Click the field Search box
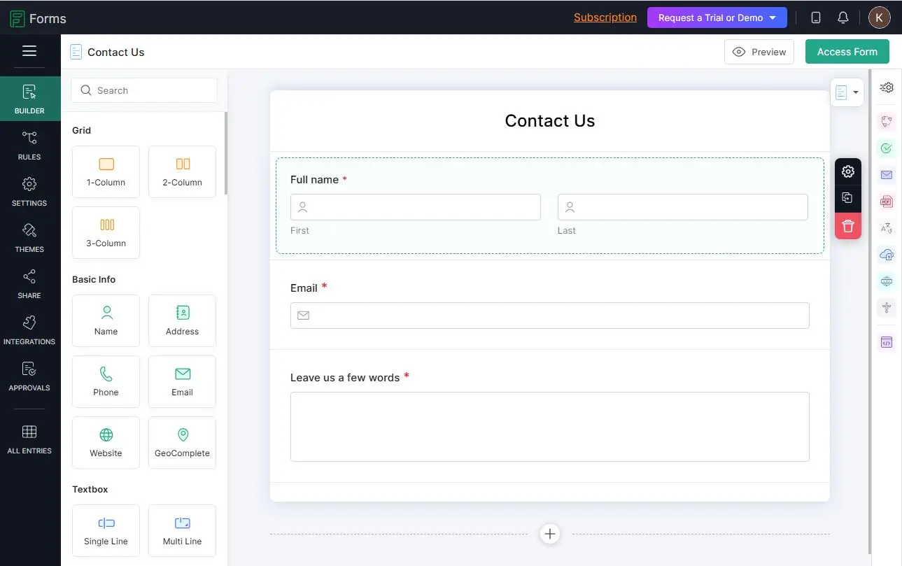This screenshot has width=902, height=566. coord(144,90)
